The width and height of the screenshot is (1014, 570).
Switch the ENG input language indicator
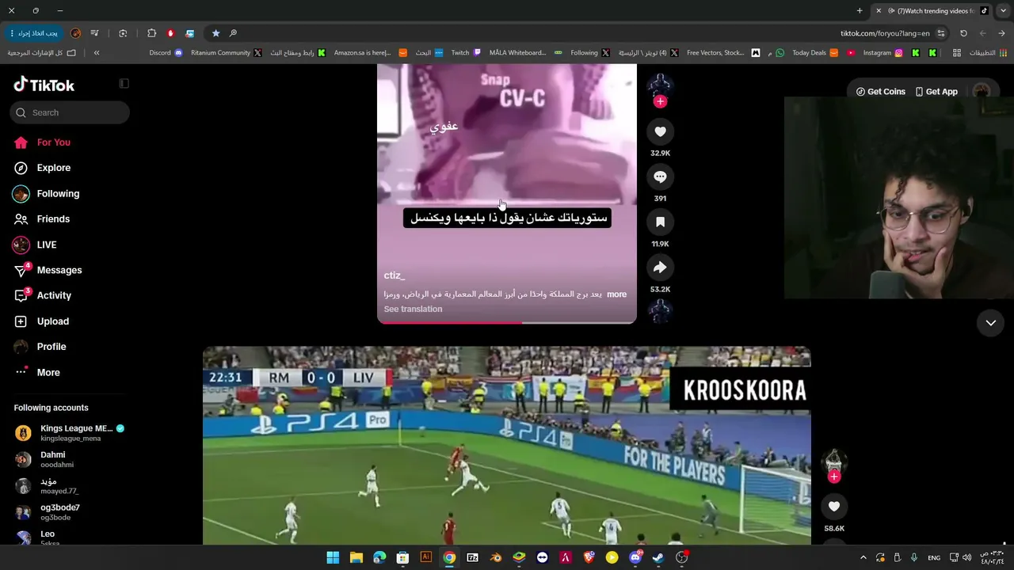pyautogui.click(x=934, y=557)
